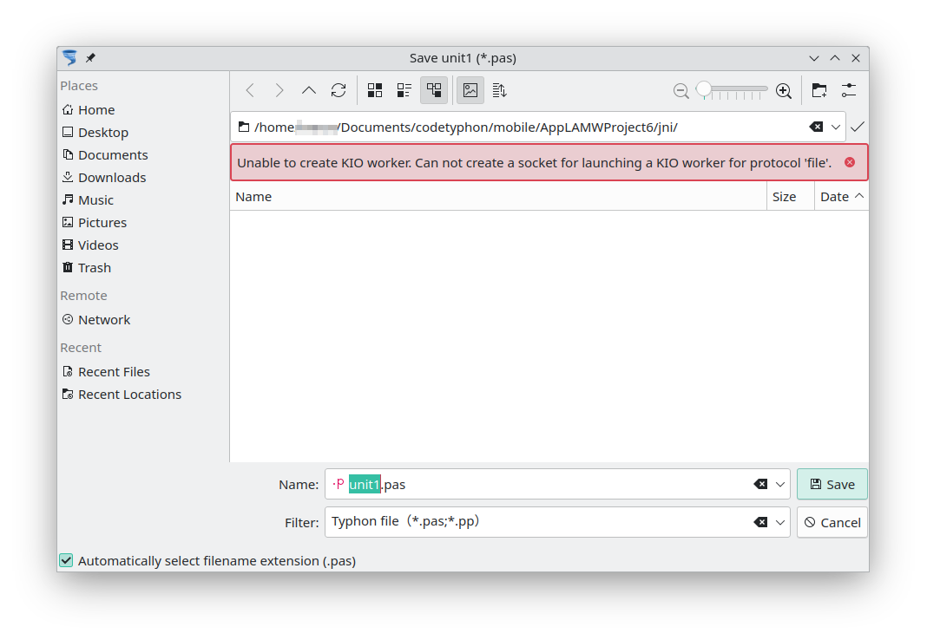Open the sorting options menu

(500, 90)
